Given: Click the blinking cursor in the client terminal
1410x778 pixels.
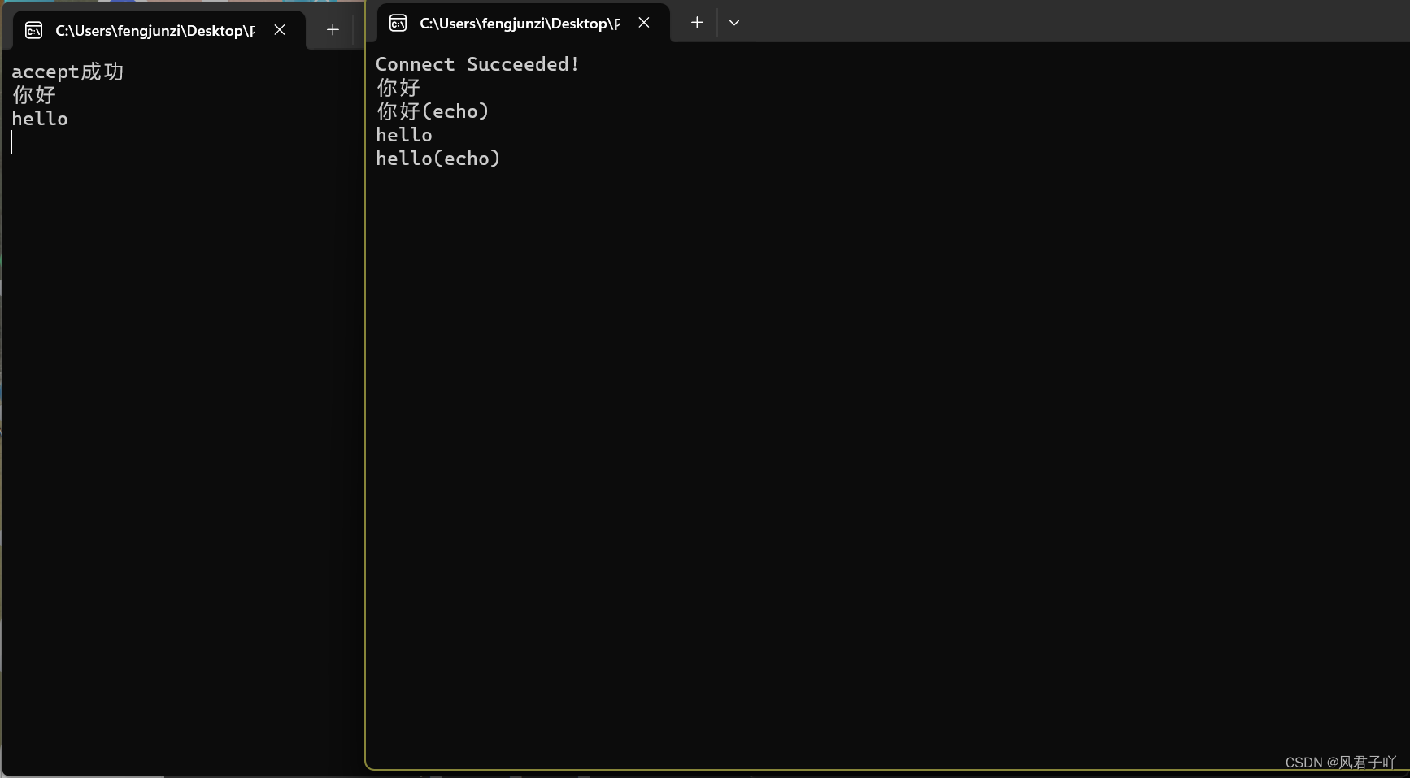Looking at the screenshot, I should 376,182.
